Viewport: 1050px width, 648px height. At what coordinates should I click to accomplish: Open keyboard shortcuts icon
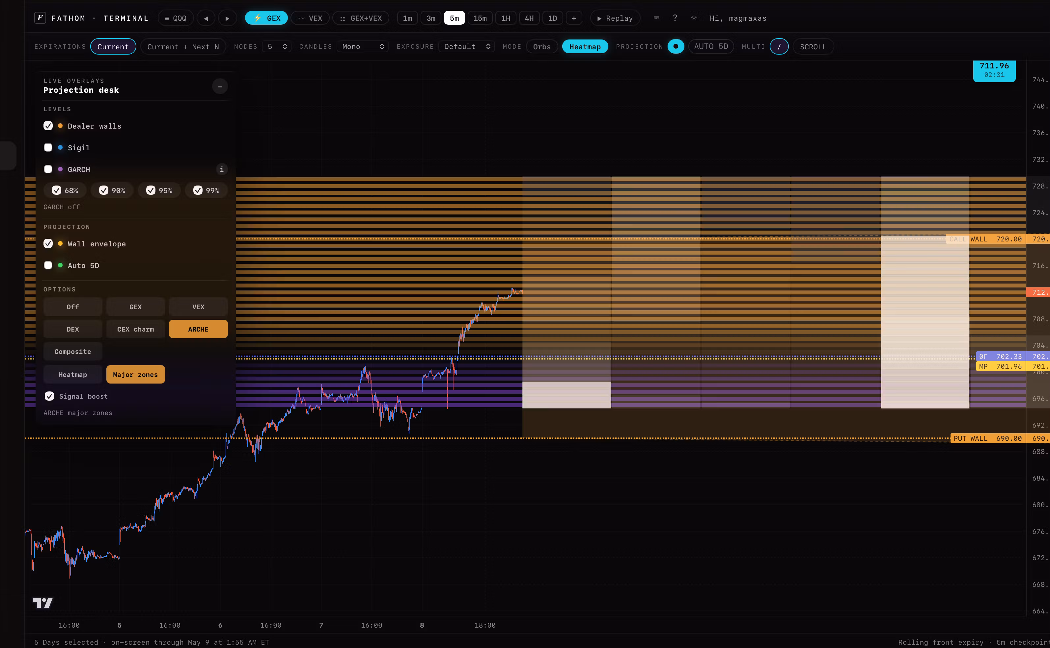point(656,18)
